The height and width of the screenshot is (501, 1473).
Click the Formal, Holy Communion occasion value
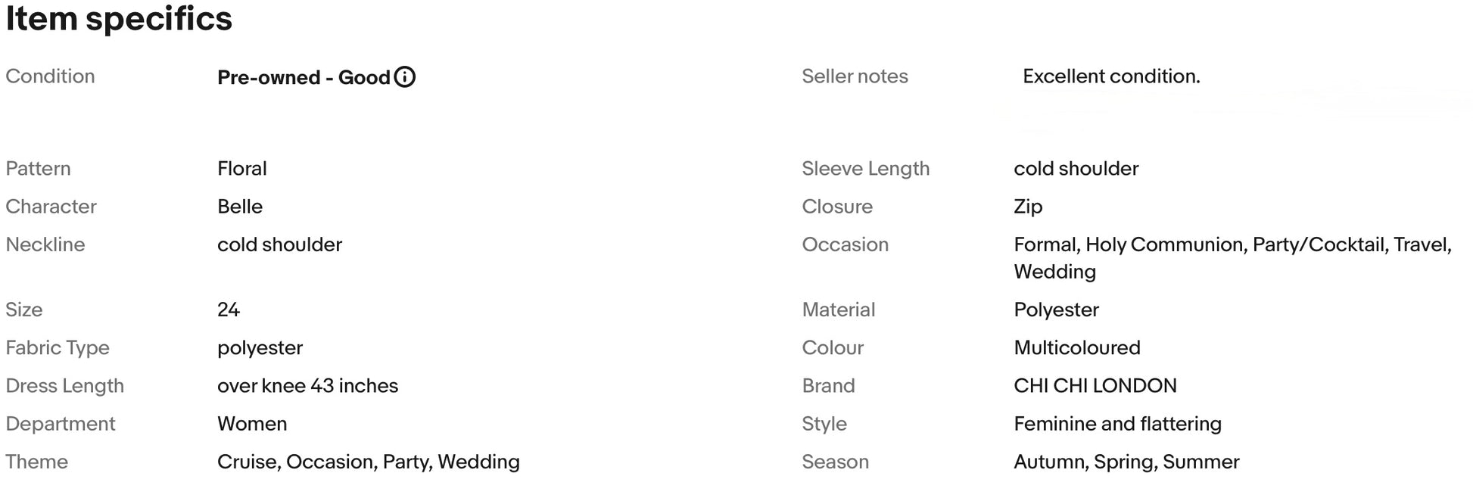click(1232, 258)
